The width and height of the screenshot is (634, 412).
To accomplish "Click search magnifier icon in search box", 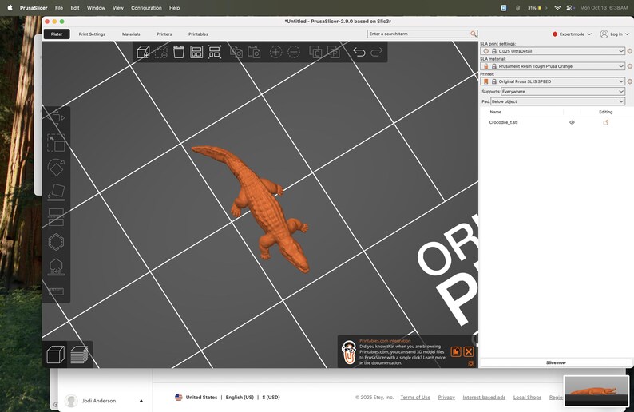I will pyautogui.click(x=474, y=34).
